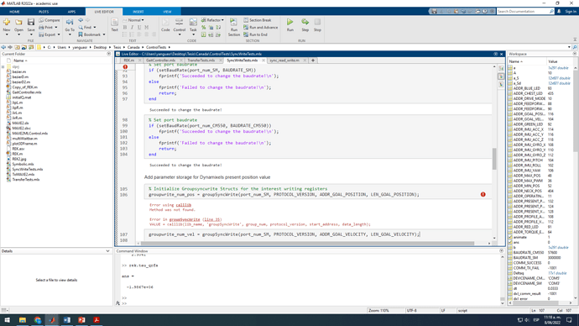Image resolution: width=579 pixels, height=326 pixels.
Task: Click the Bookmark icon
Action: (81, 34)
